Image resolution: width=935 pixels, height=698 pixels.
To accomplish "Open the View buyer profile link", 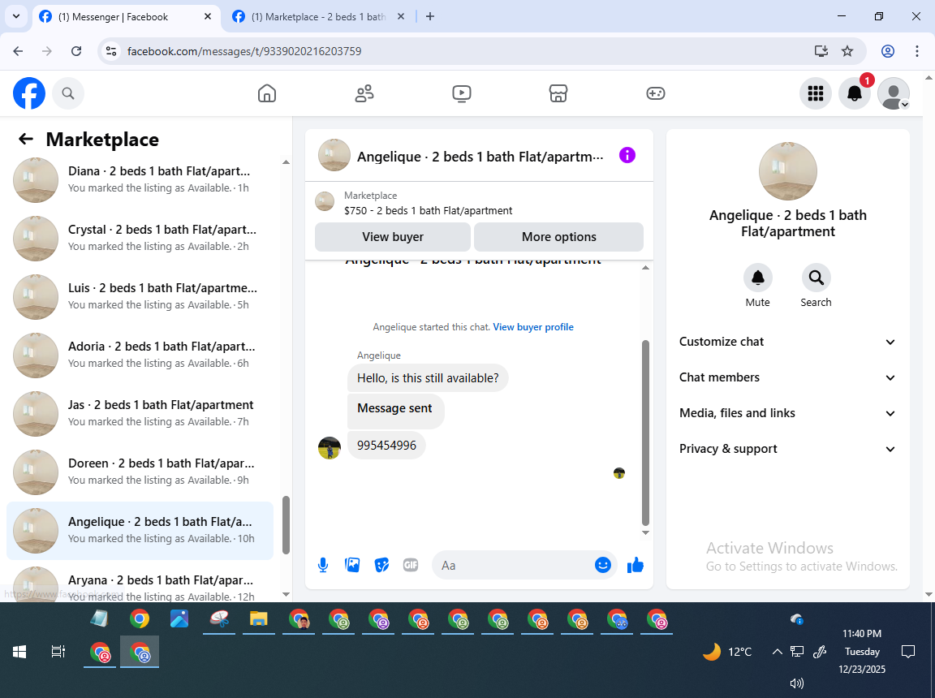I will [x=533, y=327].
